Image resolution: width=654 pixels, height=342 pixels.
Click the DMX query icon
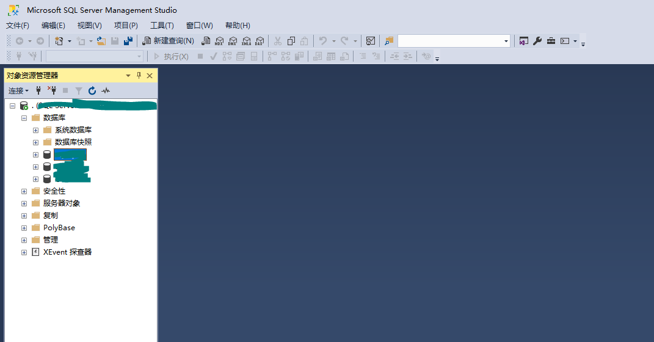[x=233, y=41]
